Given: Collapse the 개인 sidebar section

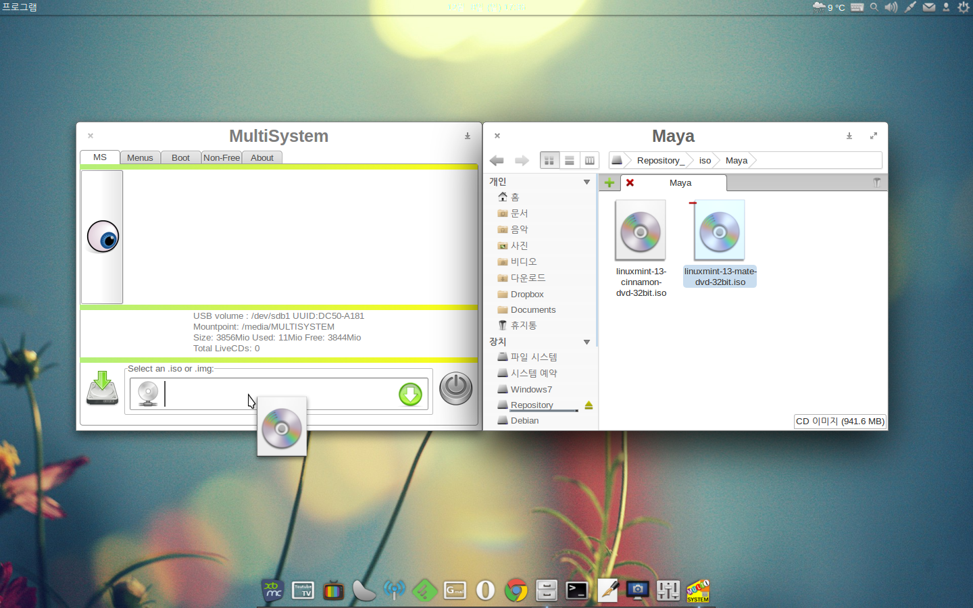Looking at the screenshot, I should [x=587, y=182].
